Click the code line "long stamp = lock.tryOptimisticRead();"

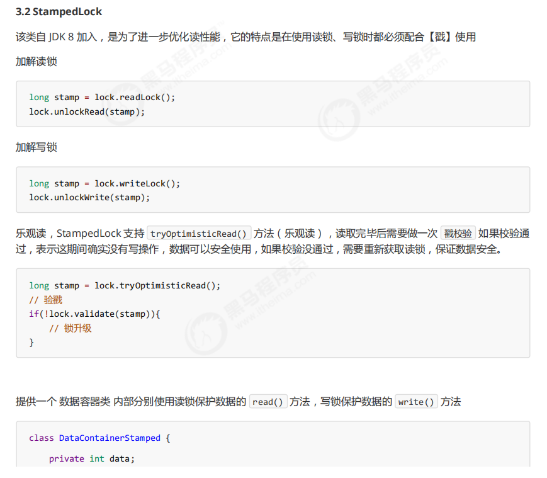tap(125, 285)
